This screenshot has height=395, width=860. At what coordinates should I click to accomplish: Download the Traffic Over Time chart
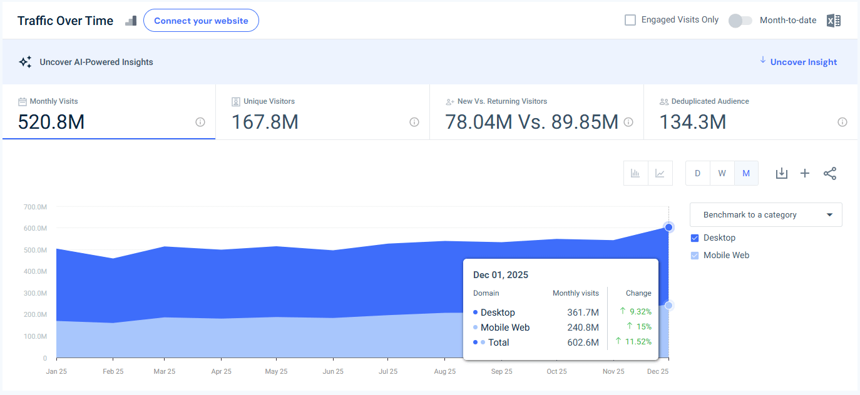click(781, 173)
